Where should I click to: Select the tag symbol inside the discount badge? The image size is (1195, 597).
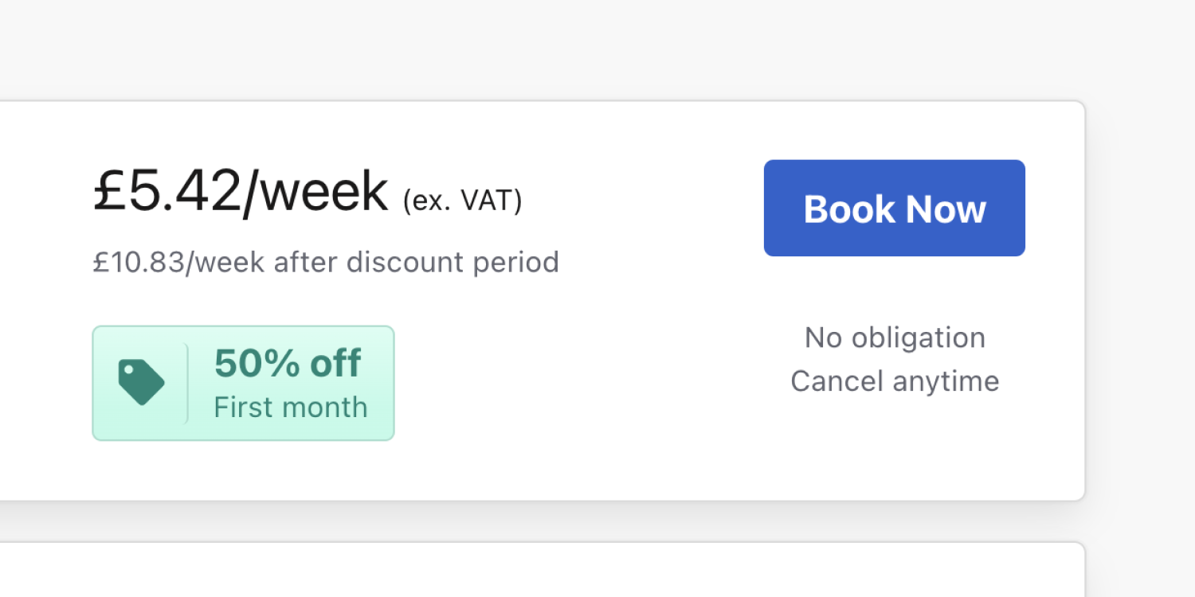pyautogui.click(x=142, y=380)
